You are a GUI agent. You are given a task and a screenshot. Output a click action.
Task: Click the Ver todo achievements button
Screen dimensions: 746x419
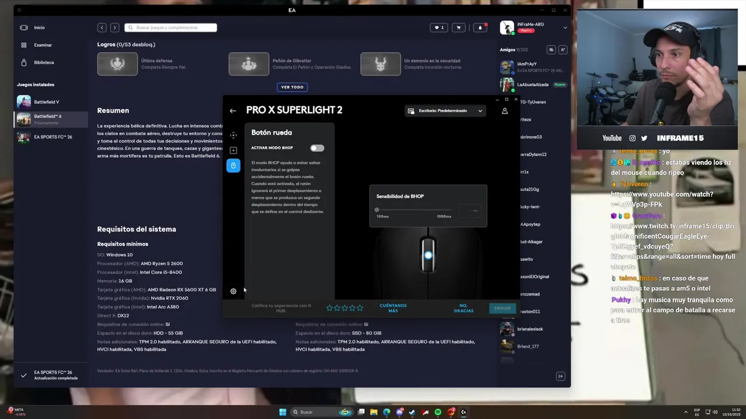(293, 87)
